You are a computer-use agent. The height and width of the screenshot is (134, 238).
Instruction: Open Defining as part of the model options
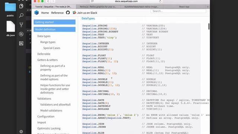[x=54, y=77]
